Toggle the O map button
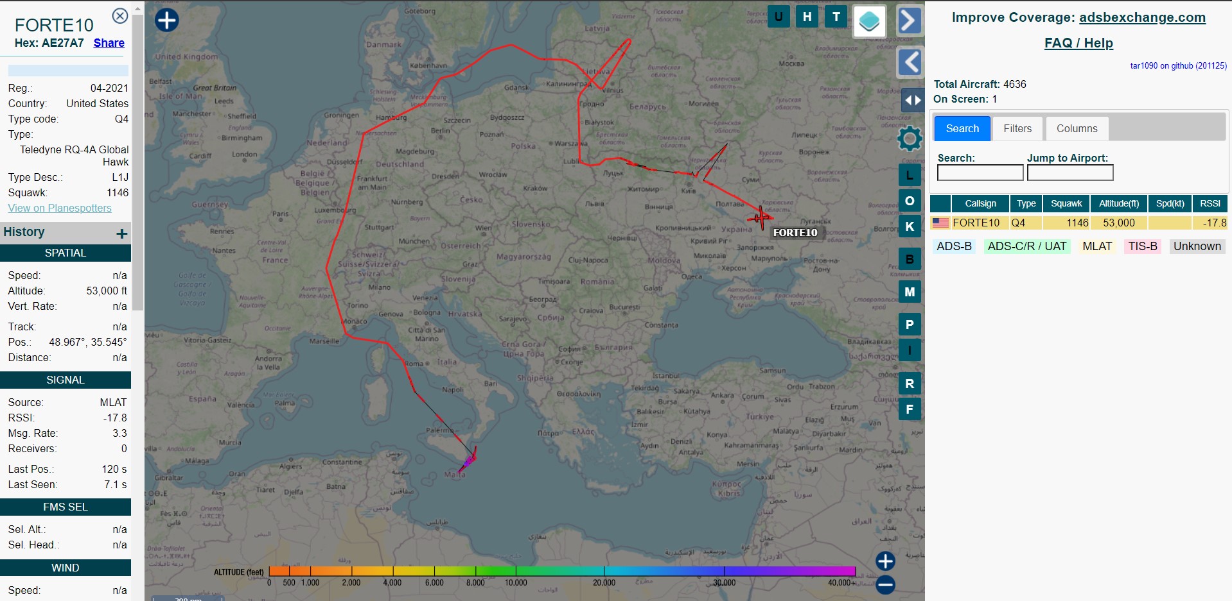 [x=910, y=201]
